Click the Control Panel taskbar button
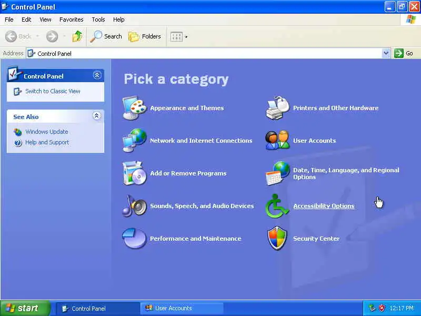The width and height of the screenshot is (421, 316). [x=98, y=309]
